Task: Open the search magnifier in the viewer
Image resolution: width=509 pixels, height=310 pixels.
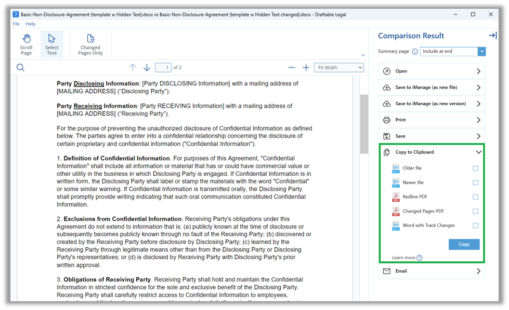Action: 20,67
